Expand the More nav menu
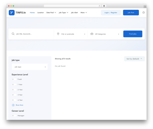Viewport: 153px width, 129px height. [x=84, y=13]
